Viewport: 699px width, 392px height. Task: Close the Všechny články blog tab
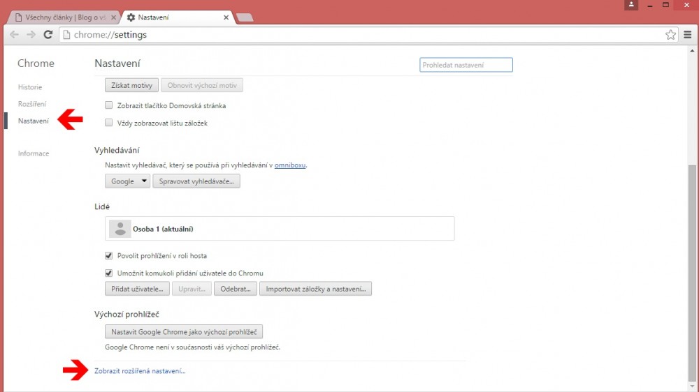pos(114,17)
